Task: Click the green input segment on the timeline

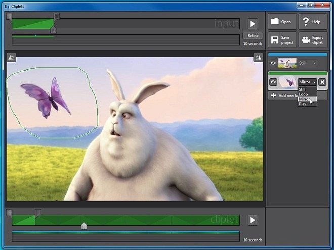Action: click(33, 24)
